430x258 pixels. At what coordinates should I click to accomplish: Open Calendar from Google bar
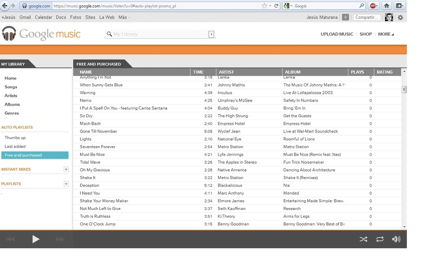coord(43,17)
